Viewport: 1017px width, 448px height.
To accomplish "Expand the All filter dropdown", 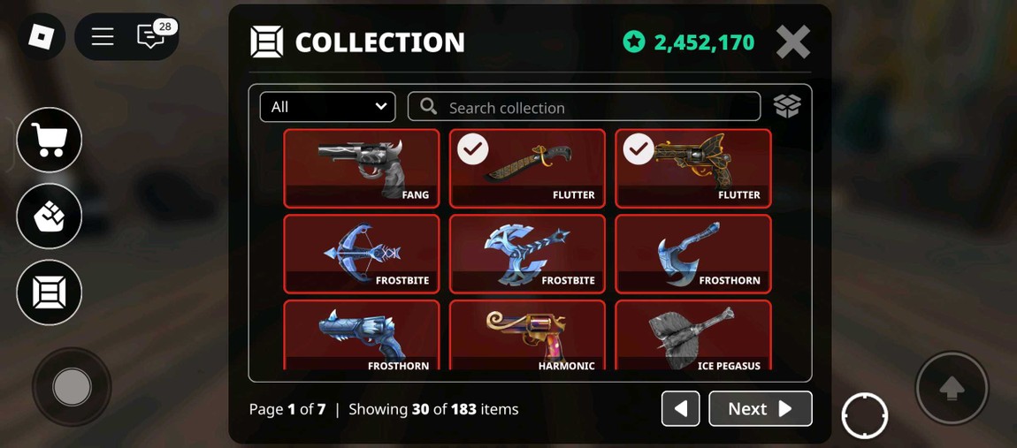I will [327, 107].
